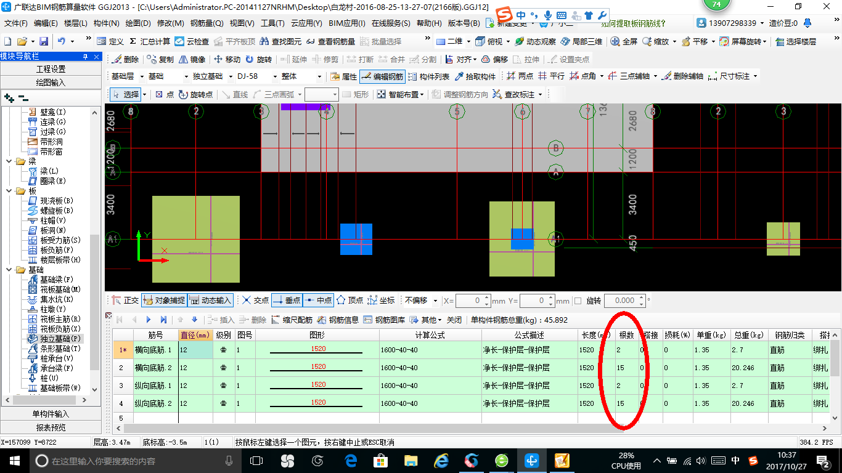The width and height of the screenshot is (842, 473).
Task: Click 报表预览 navigation button
Action: pos(51,427)
